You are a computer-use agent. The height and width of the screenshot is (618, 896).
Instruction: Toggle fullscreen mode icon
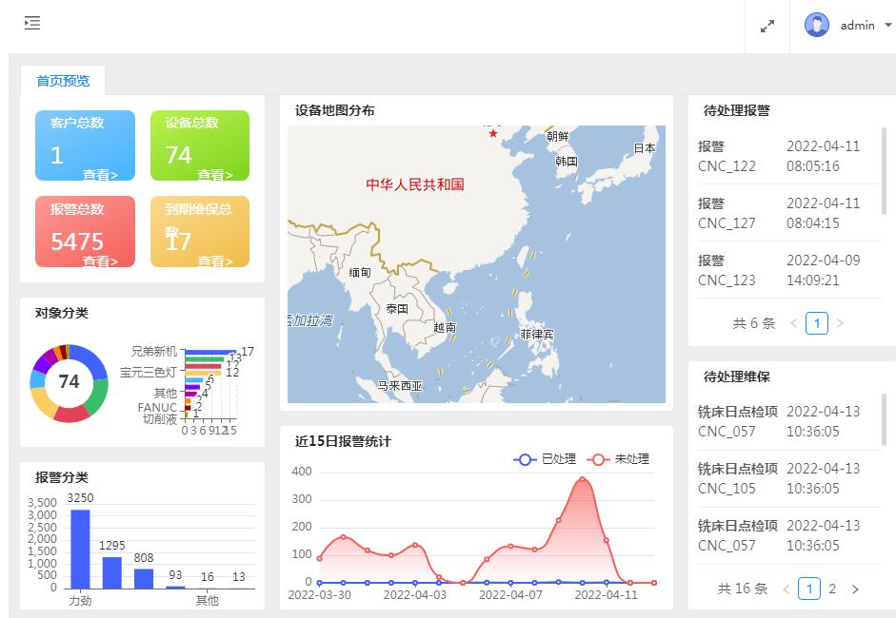[767, 27]
